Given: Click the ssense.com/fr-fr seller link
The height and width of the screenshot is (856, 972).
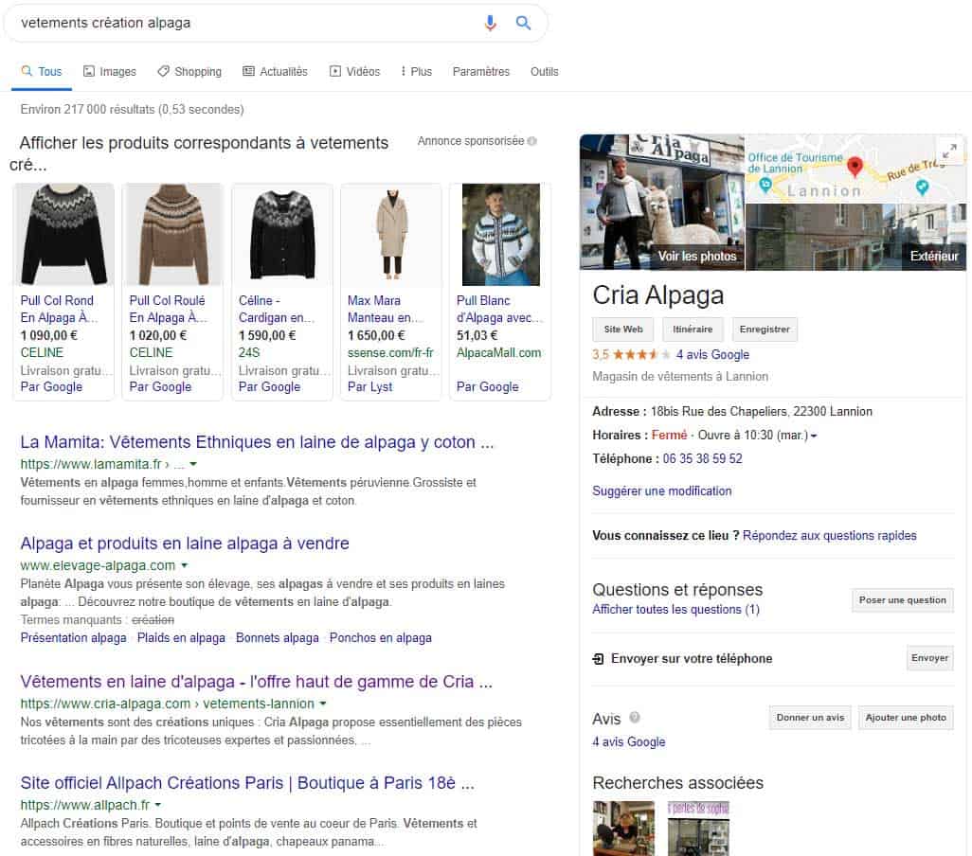Looking at the screenshot, I should point(390,353).
